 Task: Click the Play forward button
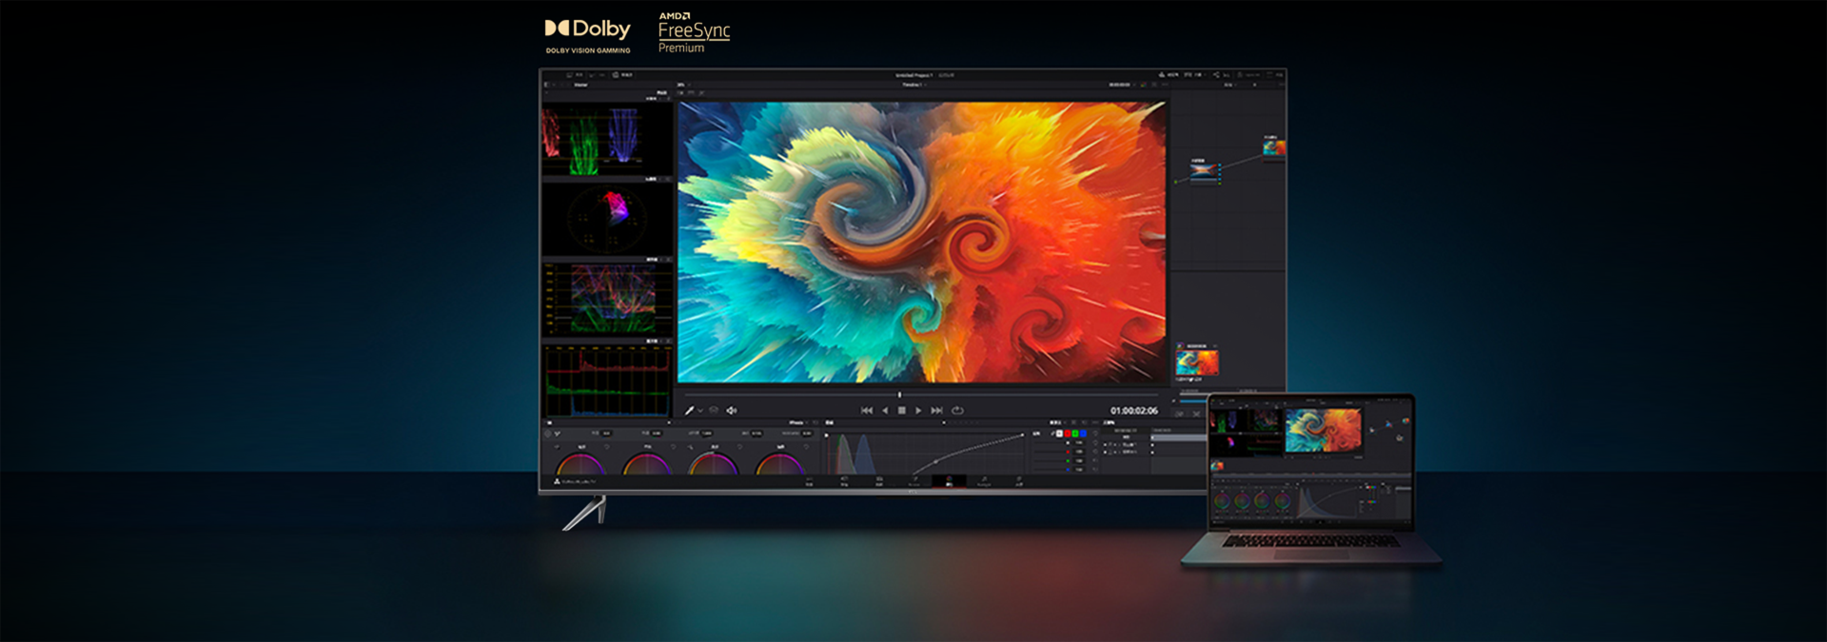918,411
